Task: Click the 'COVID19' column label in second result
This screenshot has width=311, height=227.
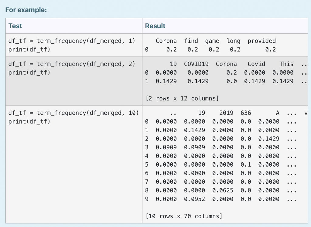Action: 196,64
